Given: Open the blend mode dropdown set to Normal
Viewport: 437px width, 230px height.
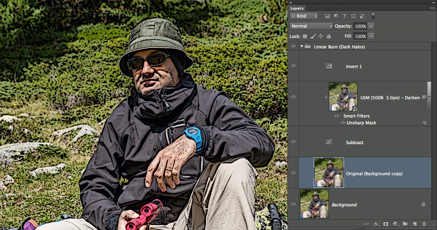Looking at the screenshot, I should click(x=312, y=26).
